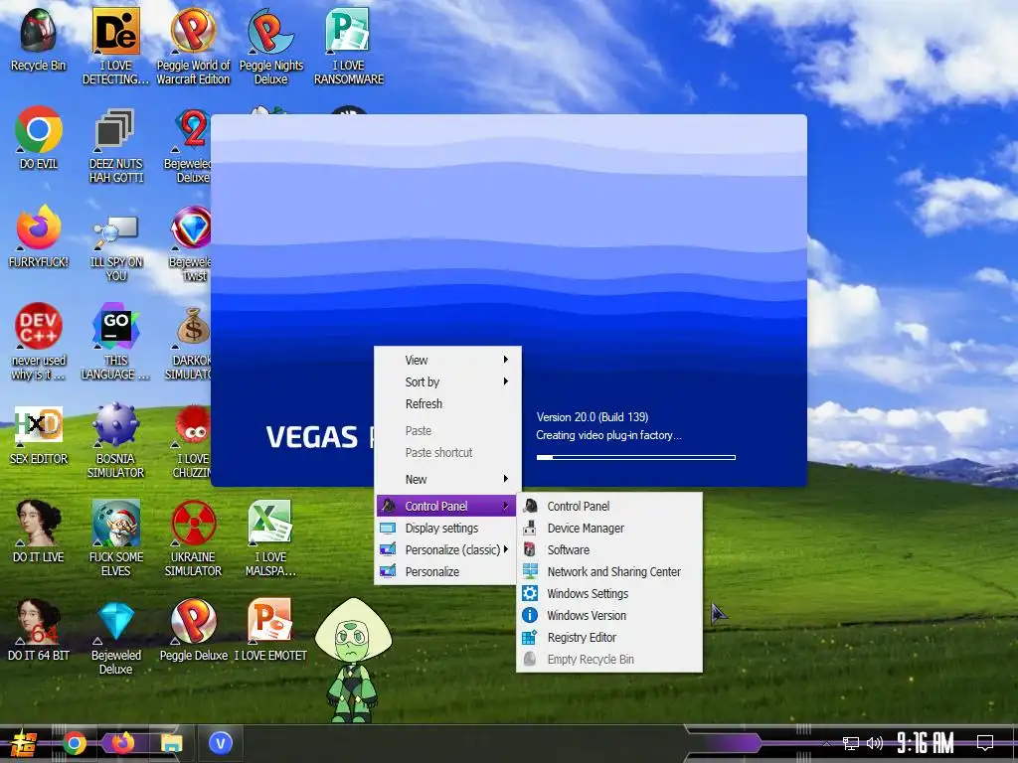Launch the BOSNIA SIMULATOR minesweeper icon
The image size is (1018, 763).
pos(115,440)
